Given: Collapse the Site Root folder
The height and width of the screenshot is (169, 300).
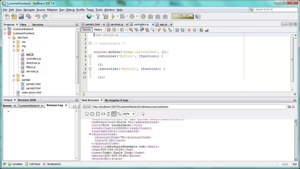Looking at the screenshot, I should [9, 38].
